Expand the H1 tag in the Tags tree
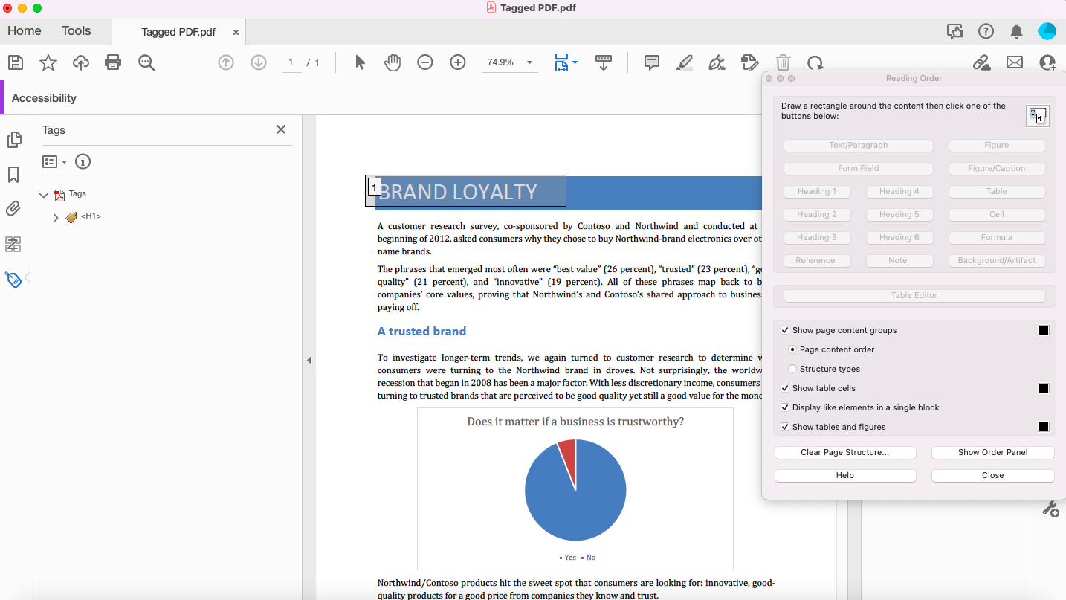1066x600 pixels. [55, 216]
